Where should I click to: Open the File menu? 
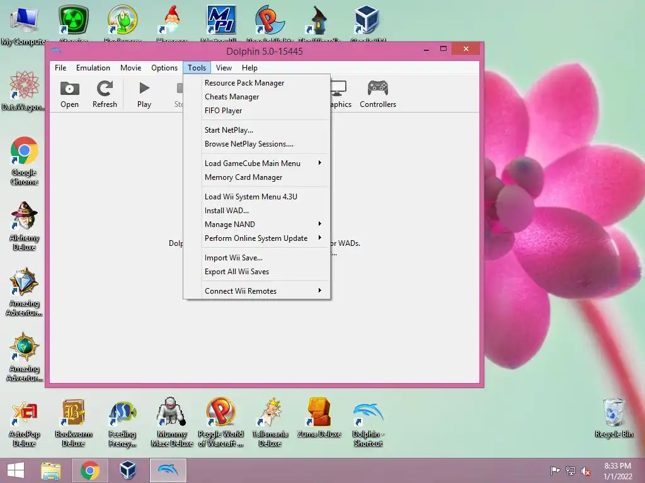60,68
